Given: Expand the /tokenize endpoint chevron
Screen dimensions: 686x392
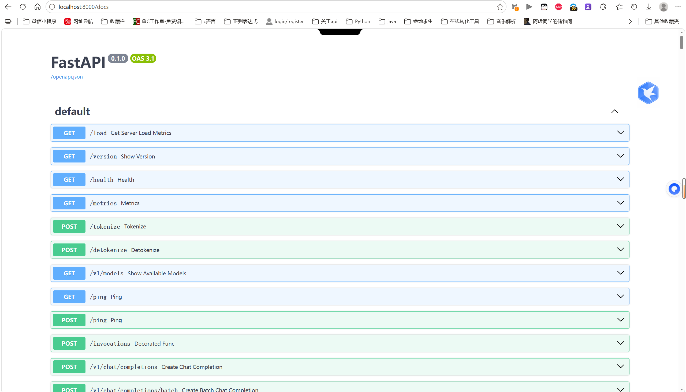Looking at the screenshot, I should [x=620, y=226].
